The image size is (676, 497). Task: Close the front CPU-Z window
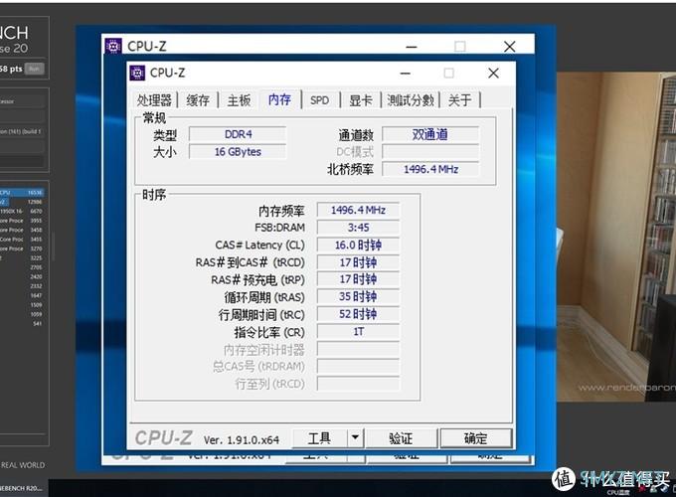494,73
